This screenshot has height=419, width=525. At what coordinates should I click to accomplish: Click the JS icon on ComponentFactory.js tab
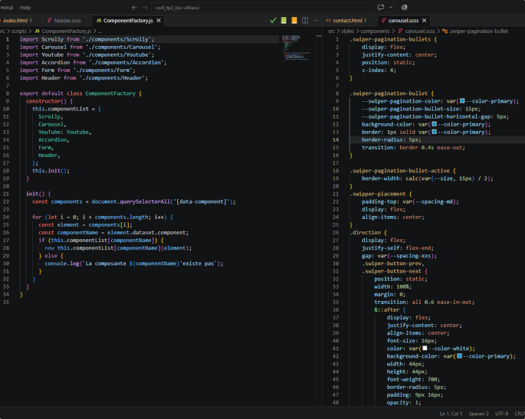pyautogui.click(x=99, y=21)
